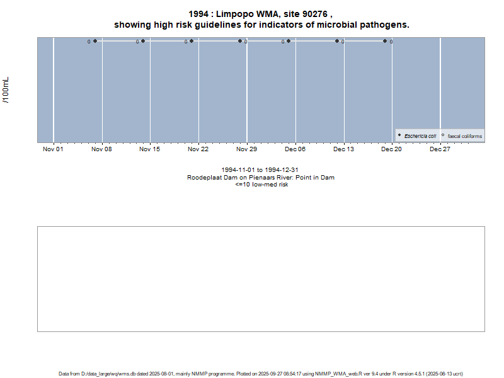Select the Nov 15 axis tick label
504x378 pixels.
tap(150, 149)
